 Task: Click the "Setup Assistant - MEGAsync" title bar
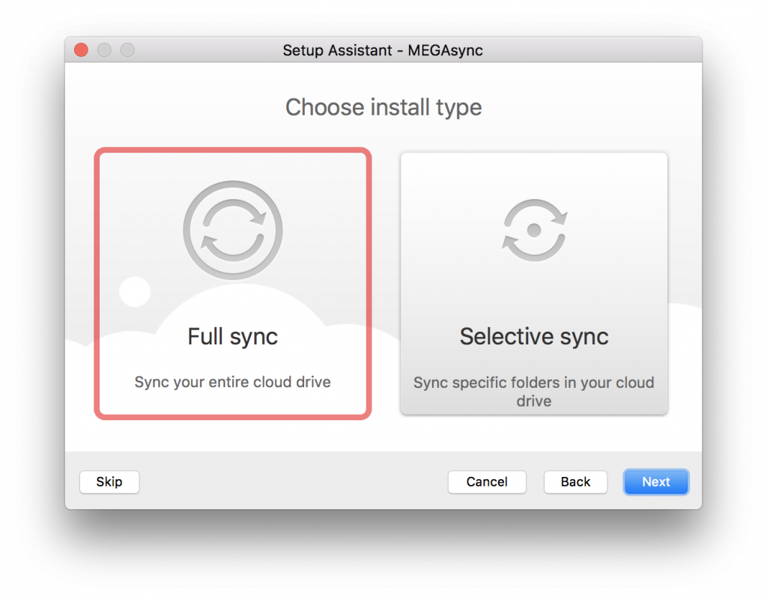click(x=383, y=51)
